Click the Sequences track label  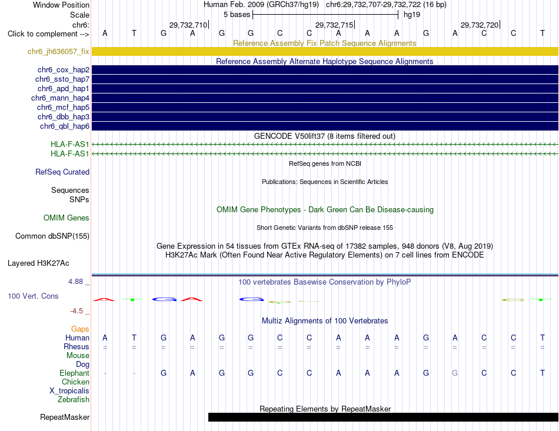(70, 190)
